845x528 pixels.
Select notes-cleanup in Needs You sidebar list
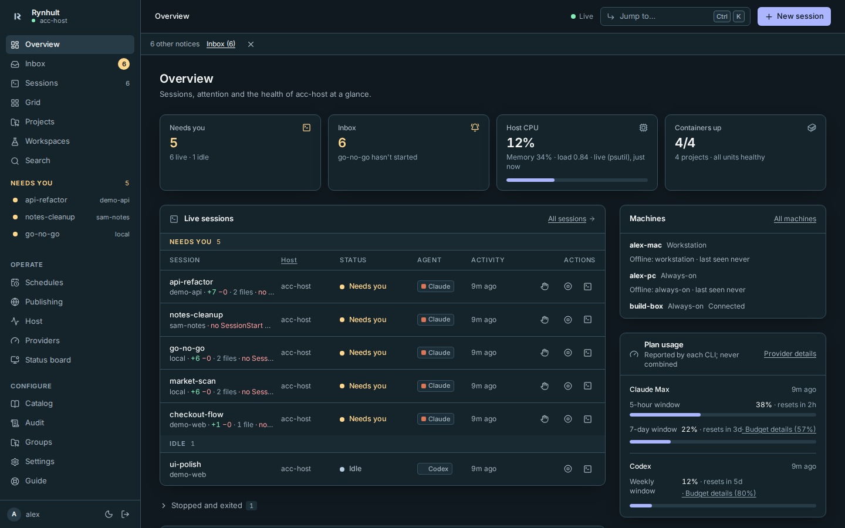[70, 217]
